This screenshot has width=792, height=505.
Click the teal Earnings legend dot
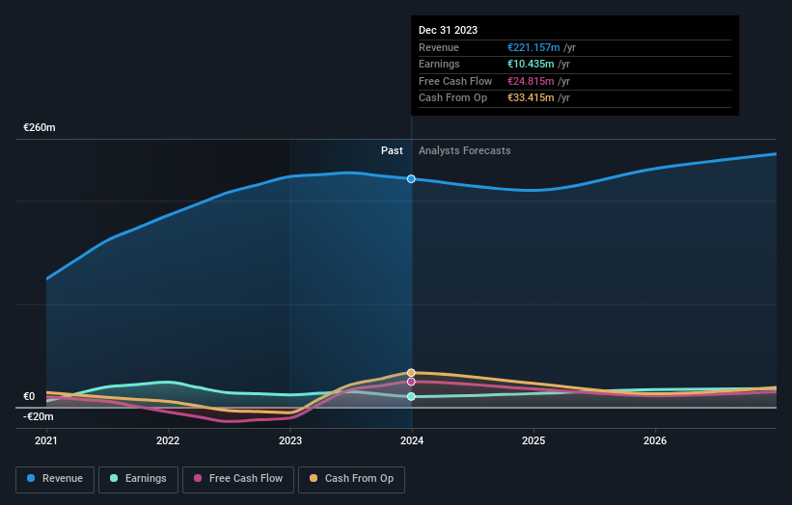(114, 478)
